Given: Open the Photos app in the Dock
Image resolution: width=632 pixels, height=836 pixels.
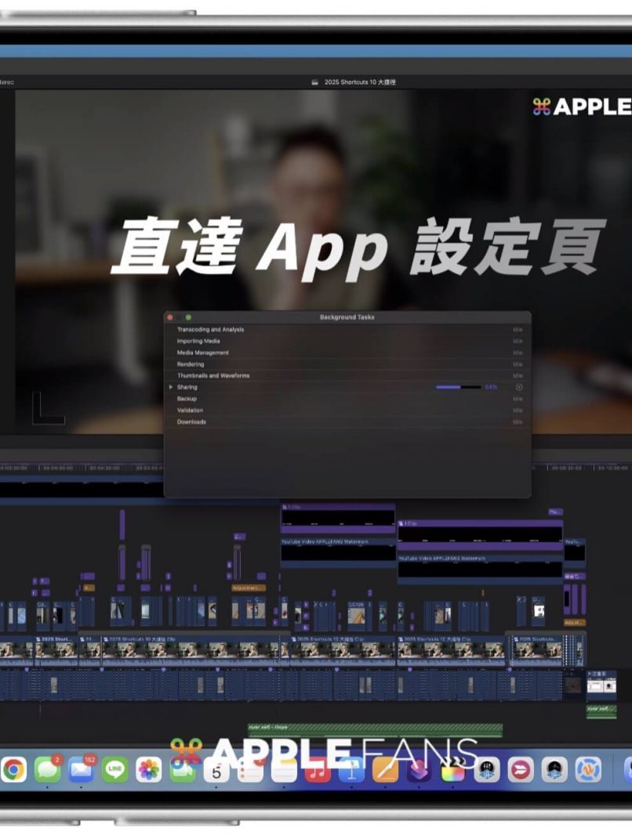Looking at the screenshot, I should 148,770.
